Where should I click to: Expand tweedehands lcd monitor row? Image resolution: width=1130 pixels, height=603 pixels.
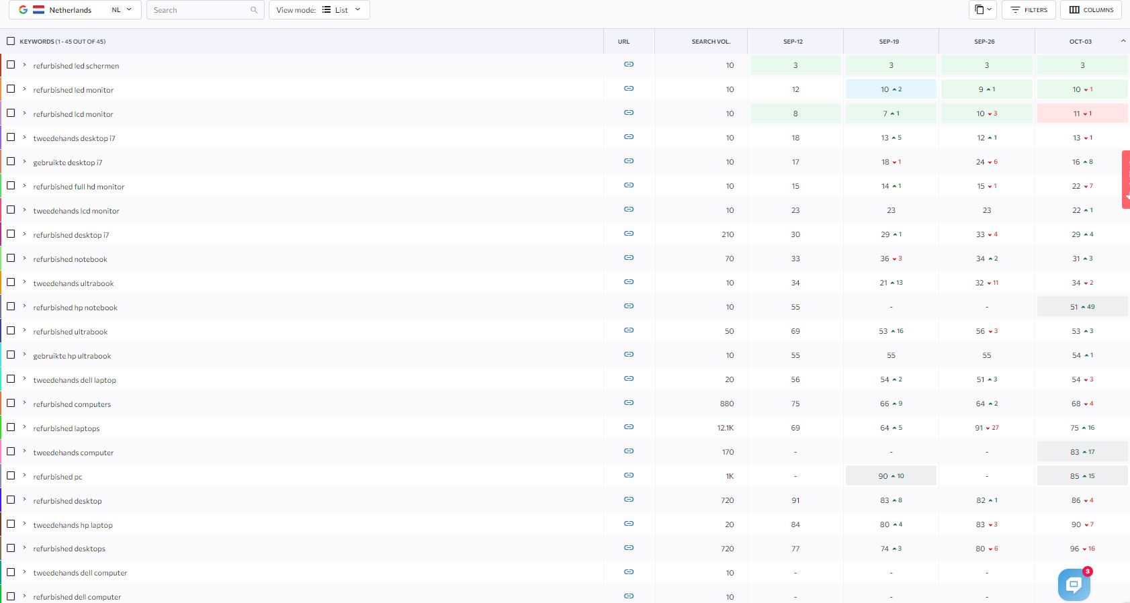tap(24, 210)
